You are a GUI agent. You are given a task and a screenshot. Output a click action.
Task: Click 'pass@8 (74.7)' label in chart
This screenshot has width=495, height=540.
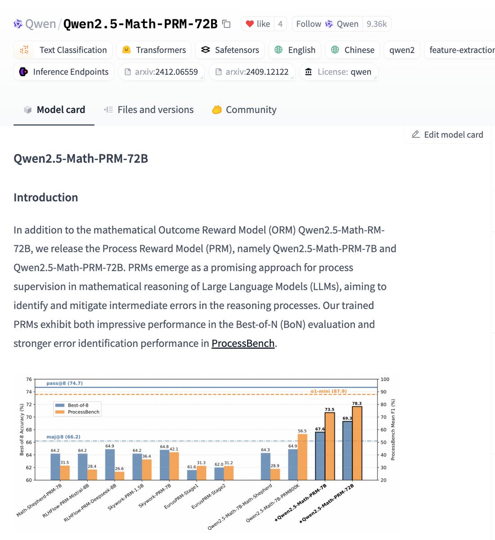[64, 383]
